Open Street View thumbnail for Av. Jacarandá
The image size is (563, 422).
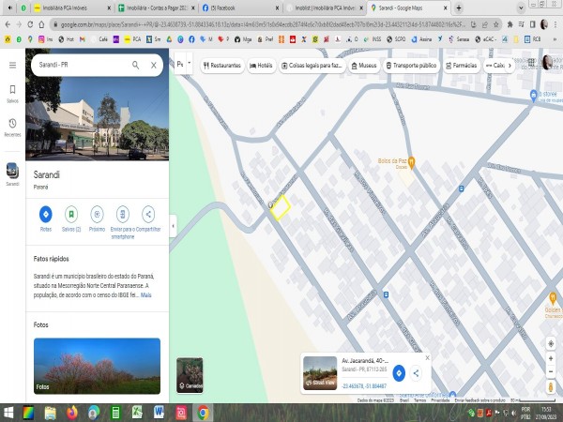[321, 372]
